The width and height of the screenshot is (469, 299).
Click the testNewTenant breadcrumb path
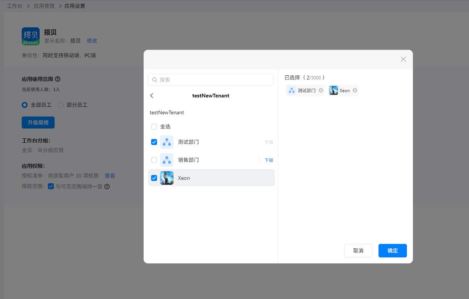pyautogui.click(x=167, y=112)
